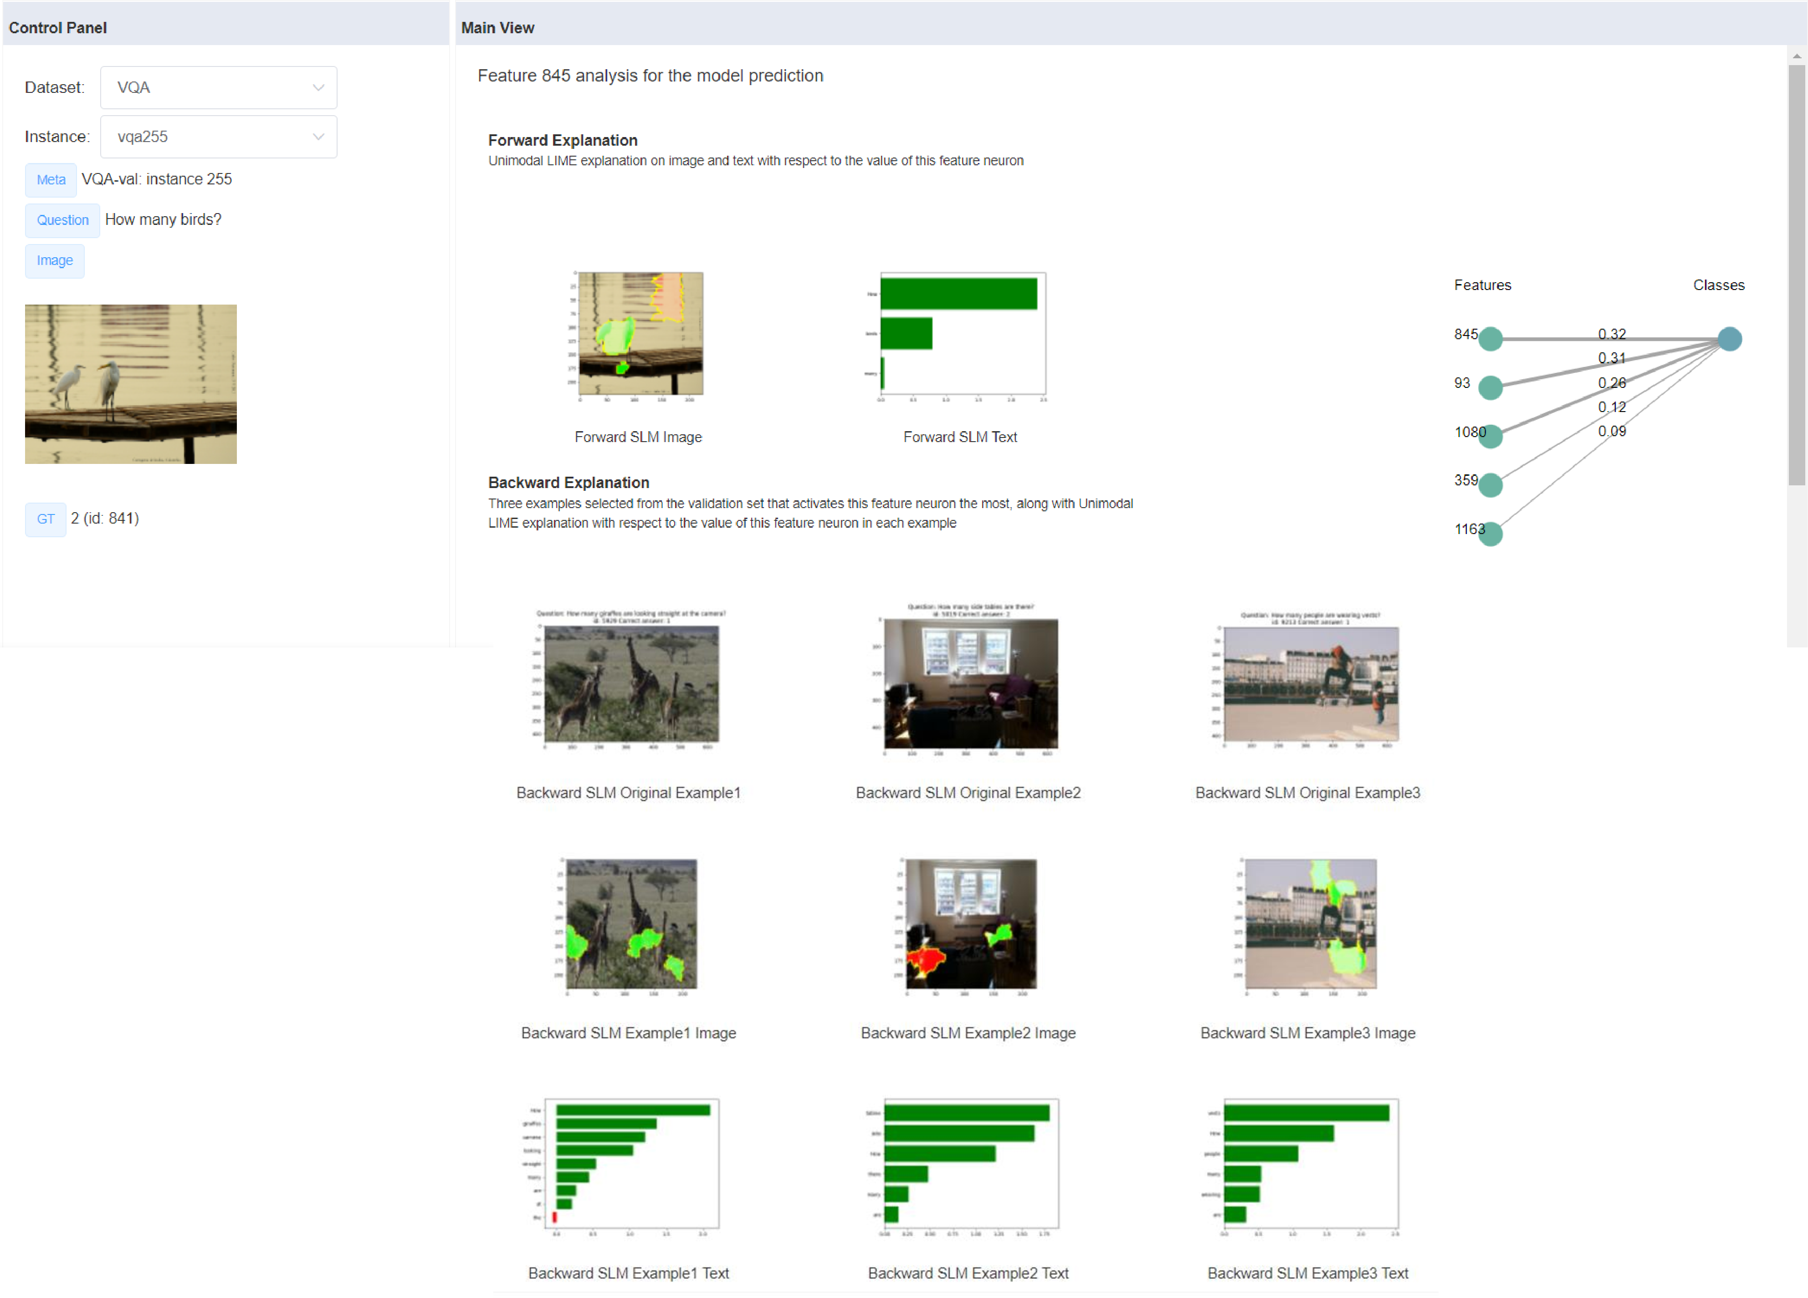The image size is (1808, 1298).
Task: Open Backward SLM Original Example3 skateboarder image
Action: (1307, 680)
